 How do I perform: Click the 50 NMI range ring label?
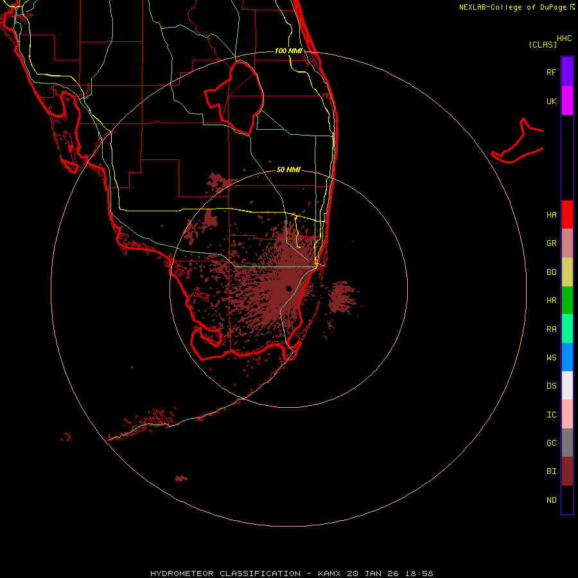click(x=288, y=170)
